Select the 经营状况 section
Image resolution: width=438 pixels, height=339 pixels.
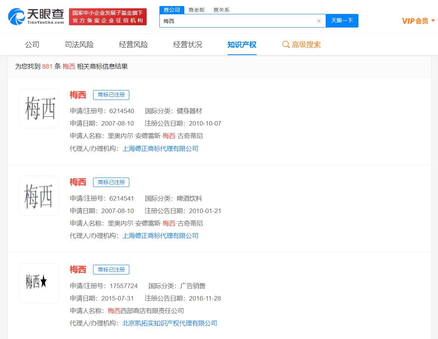point(187,44)
